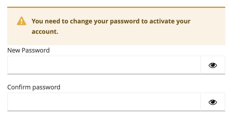Click the change-password warning message text
This screenshot has height=119, width=233.
point(111,21)
